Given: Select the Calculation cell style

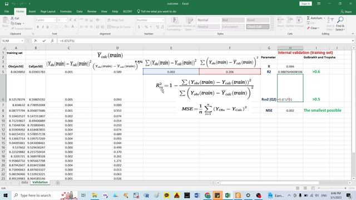Looking at the screenshot, I should (x=233, y=27).
